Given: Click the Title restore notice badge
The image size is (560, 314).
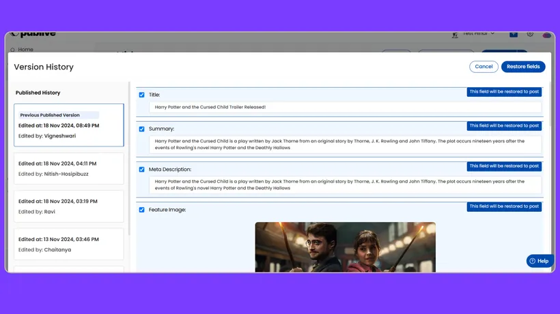Looking at the screenshot, I should pyautogui.click(x=504, y=92).
